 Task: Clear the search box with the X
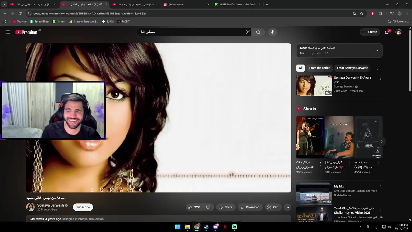tap(248, 32)
